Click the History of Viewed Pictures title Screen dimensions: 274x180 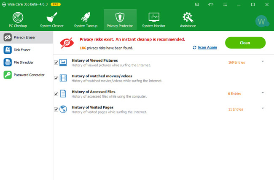coord(95,60)
